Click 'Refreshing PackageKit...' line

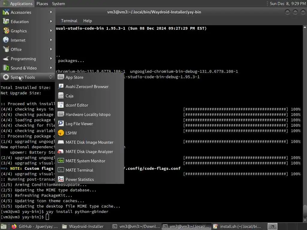(x=36, y=195)
